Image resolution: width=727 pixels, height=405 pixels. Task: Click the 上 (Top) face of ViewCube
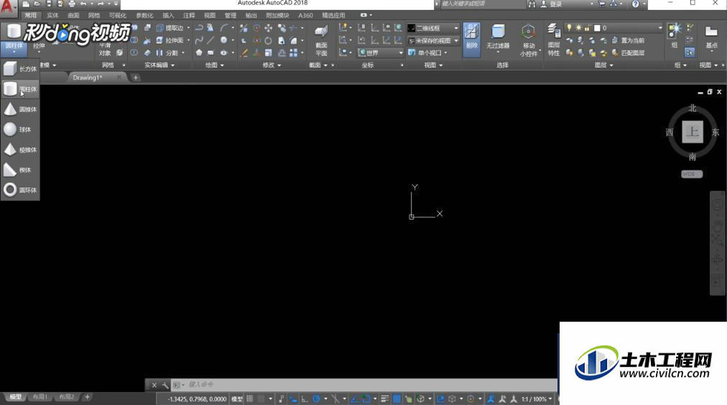tap(693, 132)
